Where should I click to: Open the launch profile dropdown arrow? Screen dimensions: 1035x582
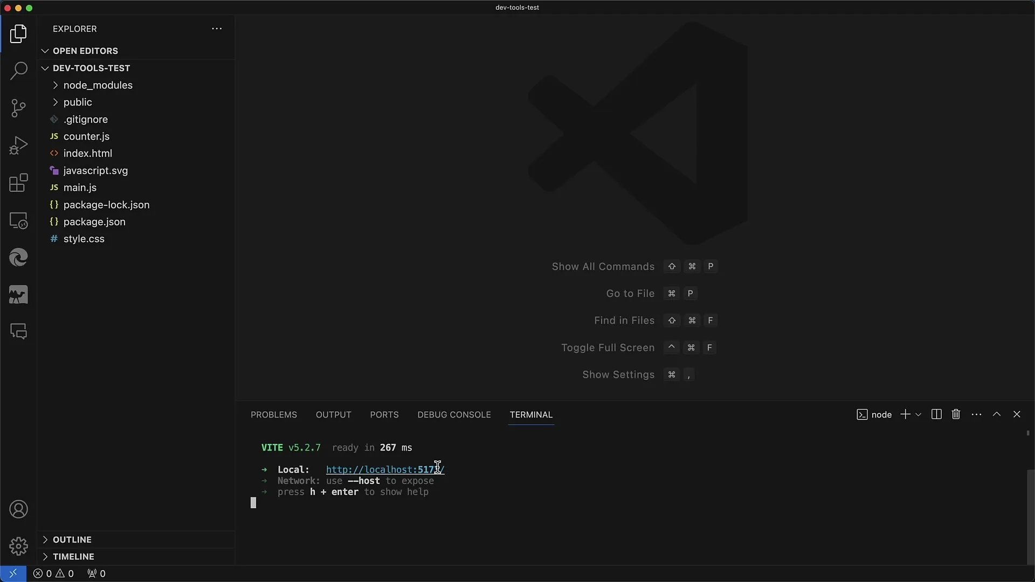coord(919,414)
